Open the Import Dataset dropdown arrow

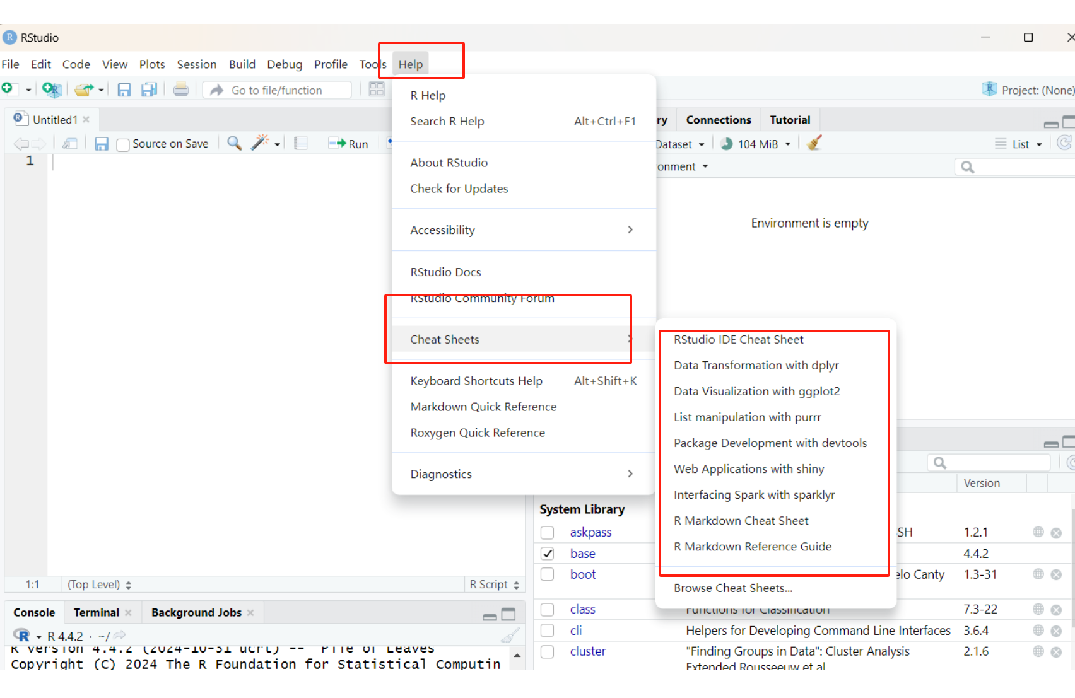(x=702, y=144)
